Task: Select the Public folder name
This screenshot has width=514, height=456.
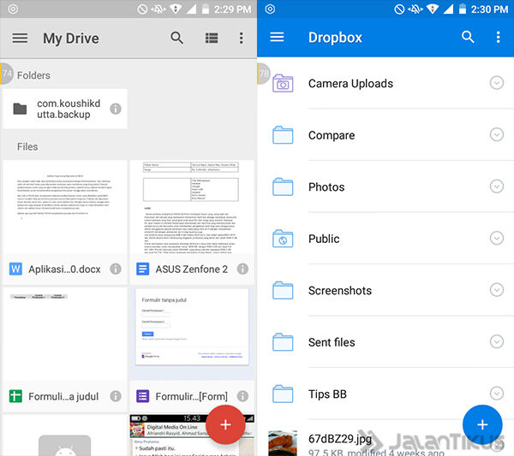Action: click(324, 239)
